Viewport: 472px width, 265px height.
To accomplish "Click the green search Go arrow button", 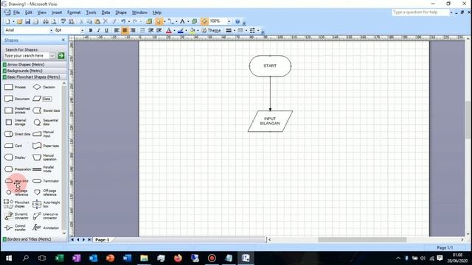I will 61,56.
